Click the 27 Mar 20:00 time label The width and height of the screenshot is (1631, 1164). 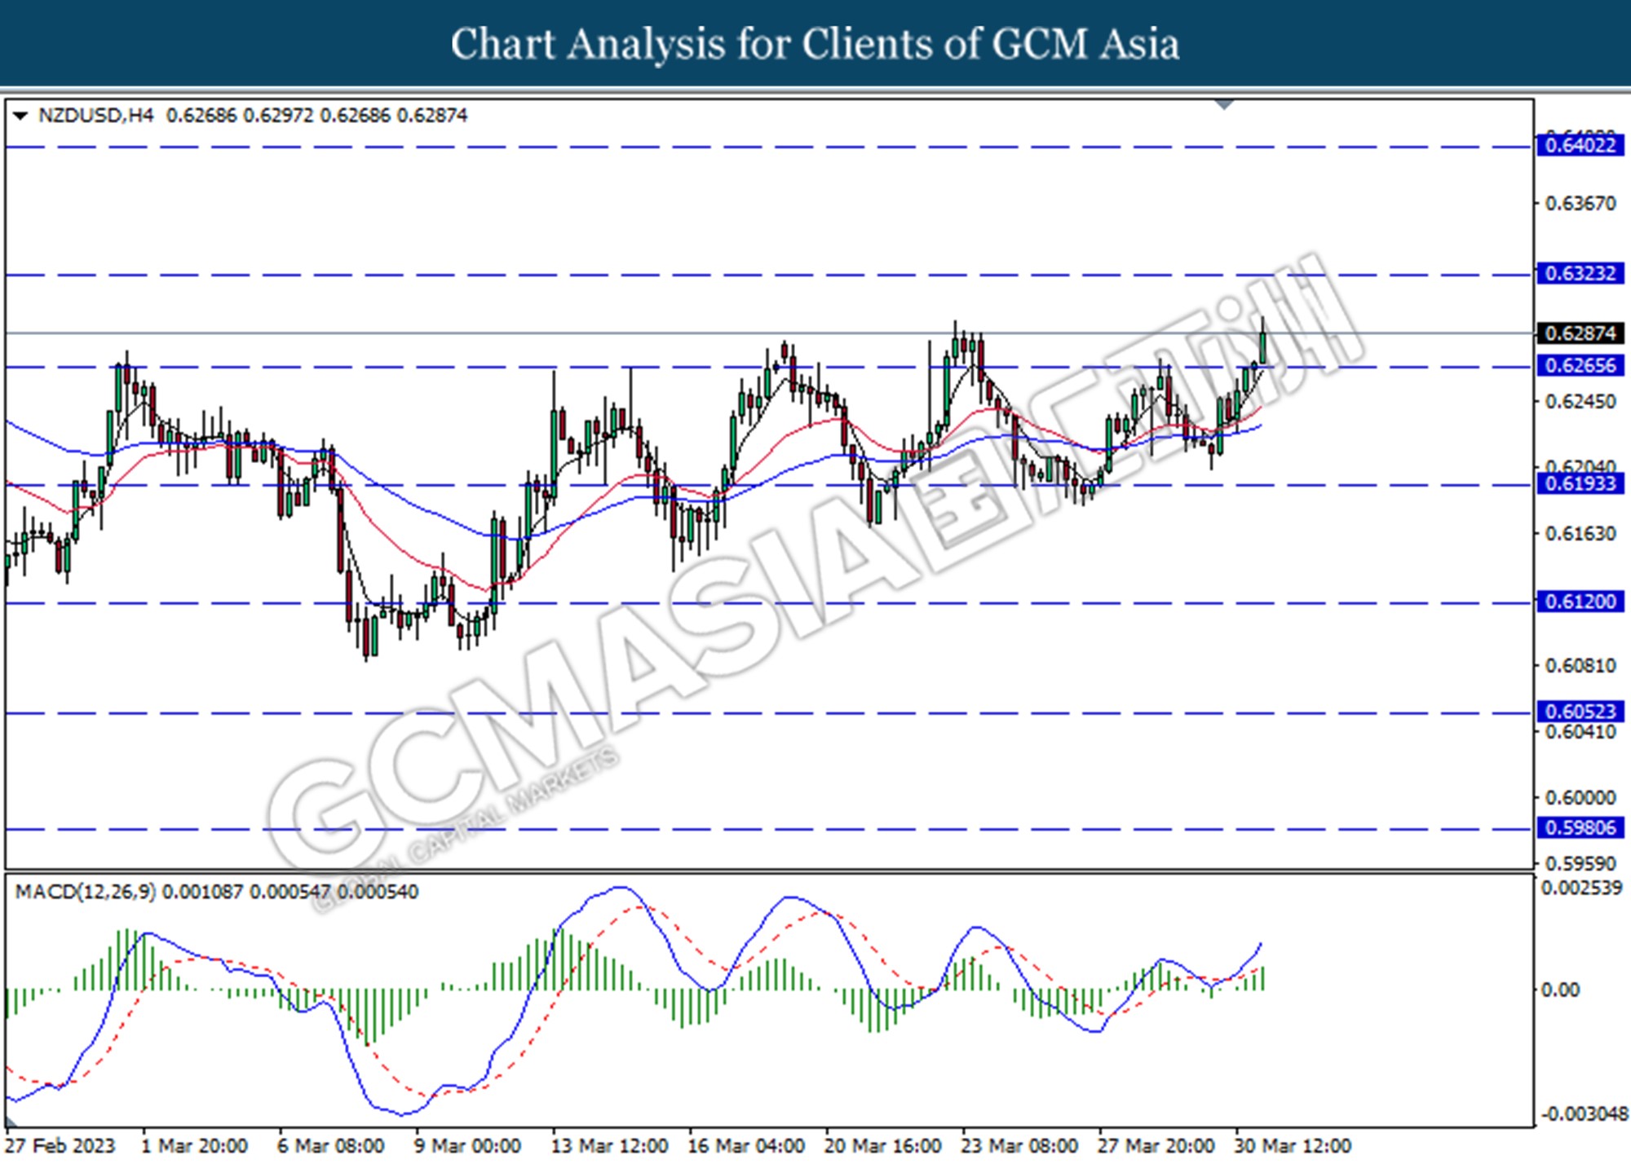1156,1145
